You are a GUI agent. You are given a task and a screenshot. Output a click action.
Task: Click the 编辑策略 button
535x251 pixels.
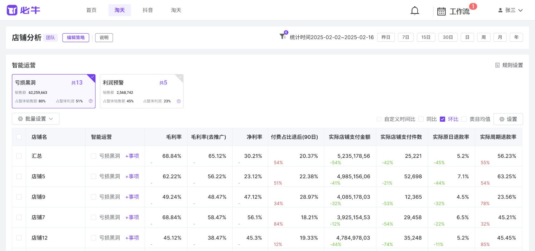coord(76,37)
